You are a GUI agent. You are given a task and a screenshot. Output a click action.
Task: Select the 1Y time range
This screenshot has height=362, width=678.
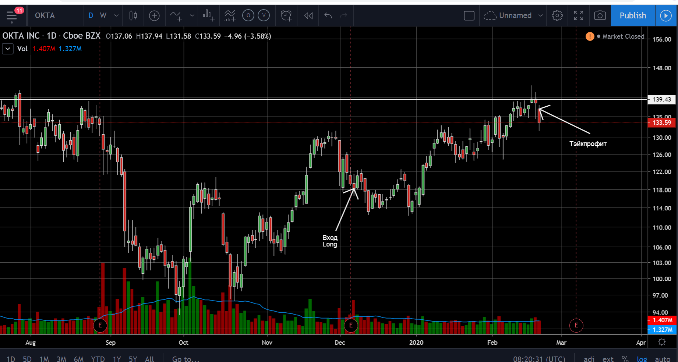click(x=117, y=359)
